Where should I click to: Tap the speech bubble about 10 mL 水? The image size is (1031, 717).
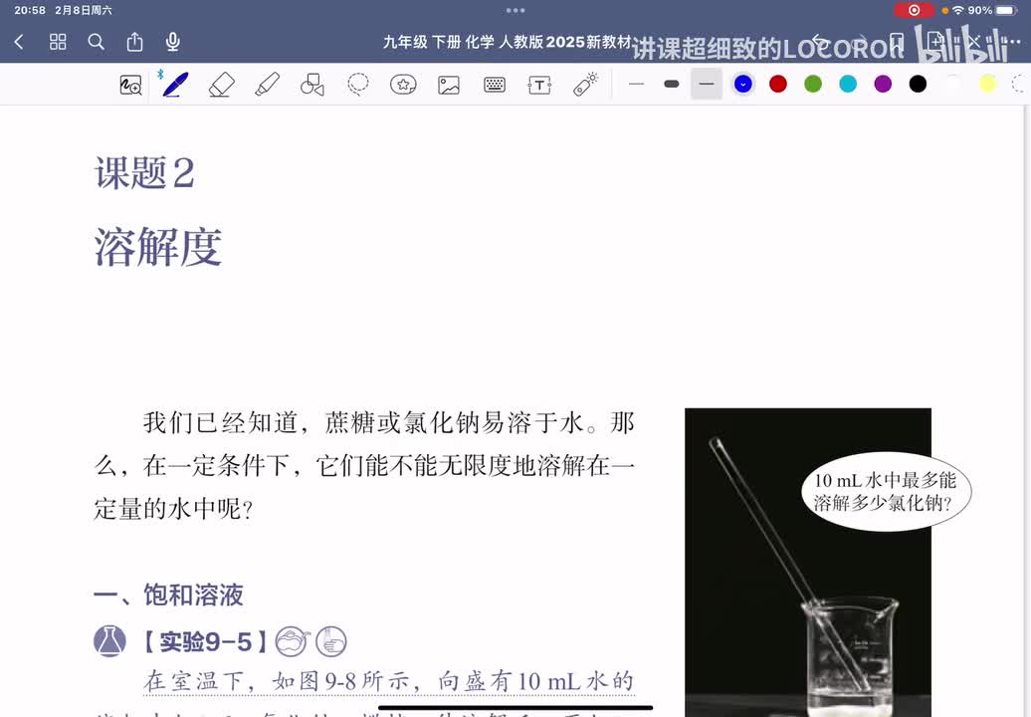[x=886, y=491]
